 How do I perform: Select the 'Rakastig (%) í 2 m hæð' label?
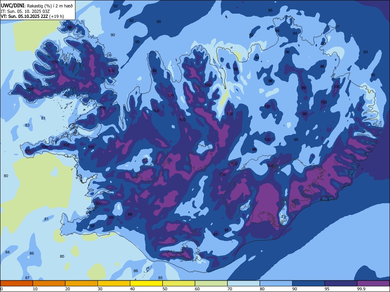(x=50, y=6)
